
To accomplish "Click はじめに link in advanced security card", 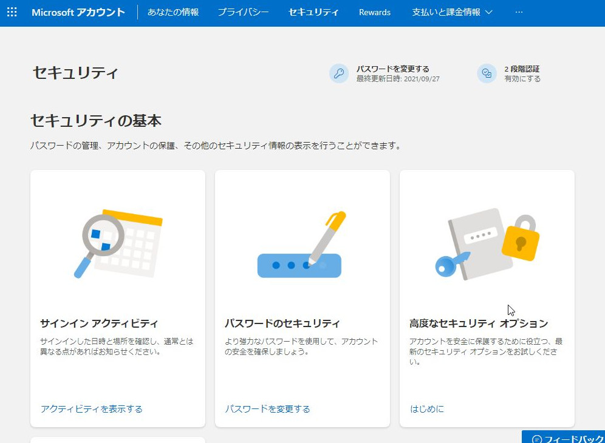I will [x=427, y=408].
